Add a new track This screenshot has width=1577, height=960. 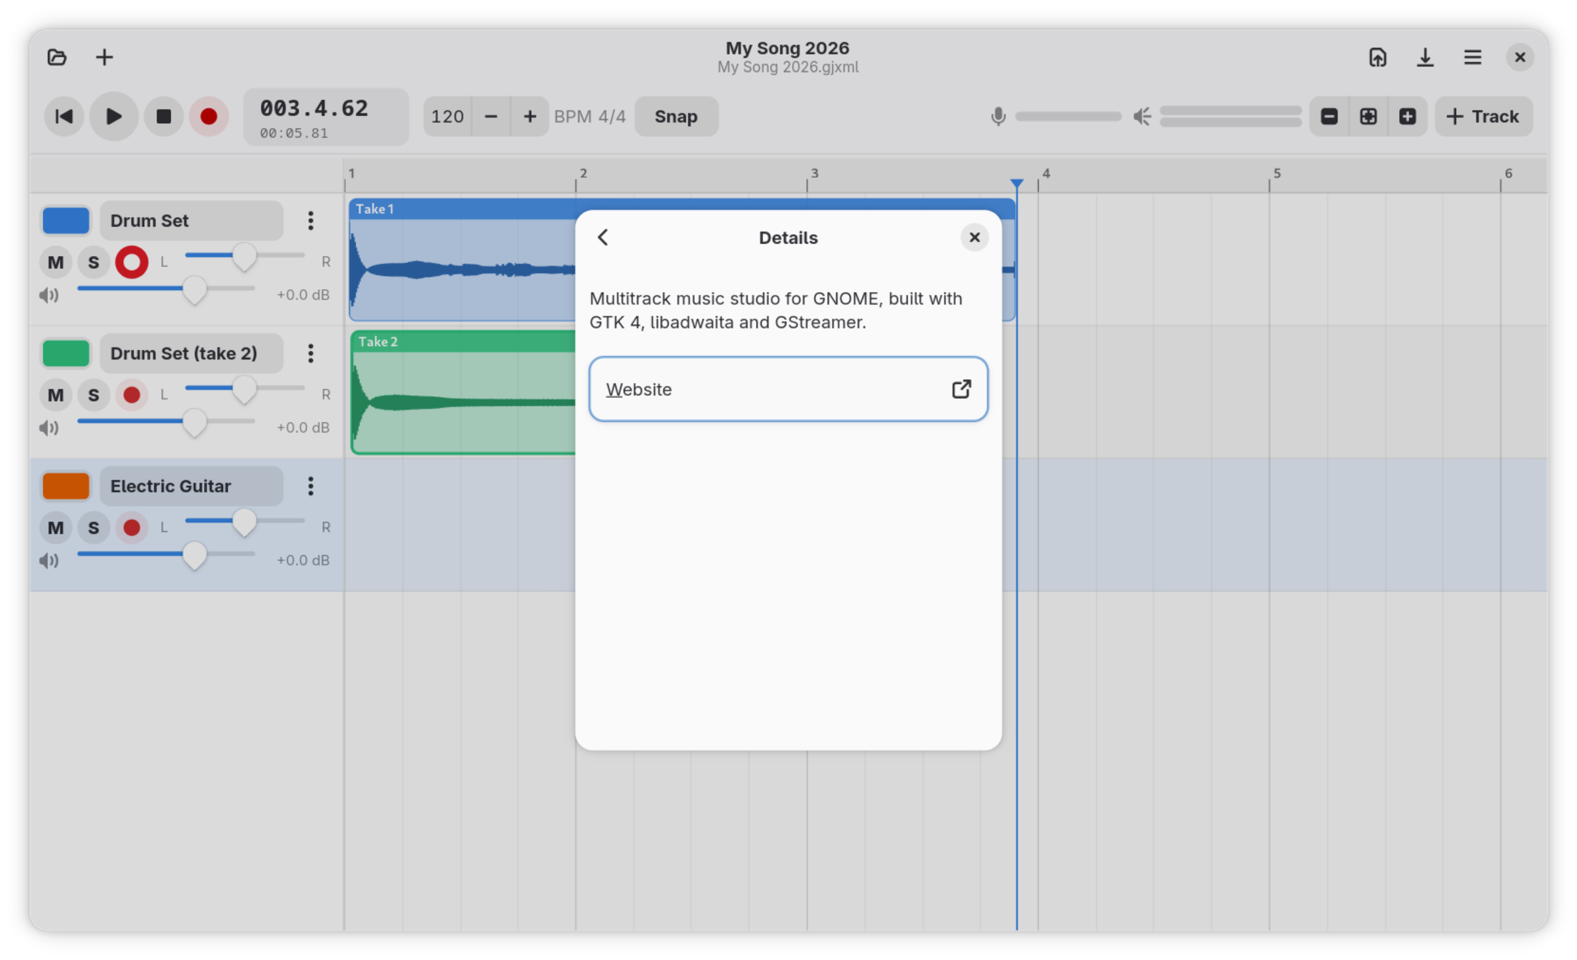click(1483, 116)
